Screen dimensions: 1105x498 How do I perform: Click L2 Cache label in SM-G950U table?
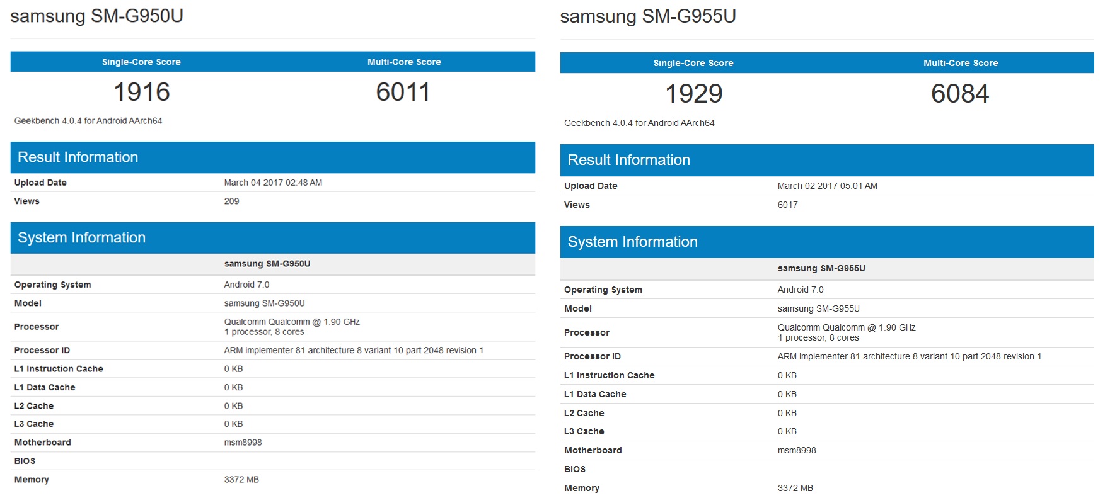tap(34, 406)
